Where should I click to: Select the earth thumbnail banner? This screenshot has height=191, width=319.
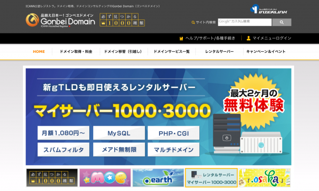point(158,178)
